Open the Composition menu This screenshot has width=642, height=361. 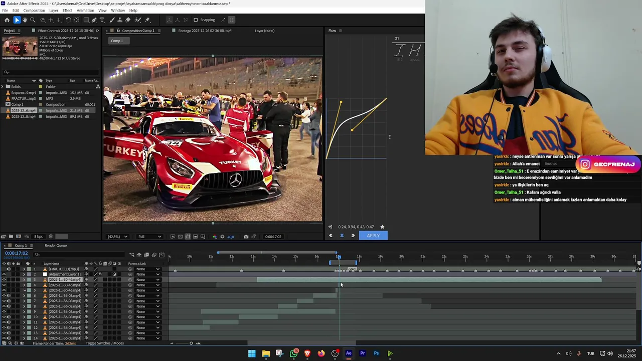point(34,11)
